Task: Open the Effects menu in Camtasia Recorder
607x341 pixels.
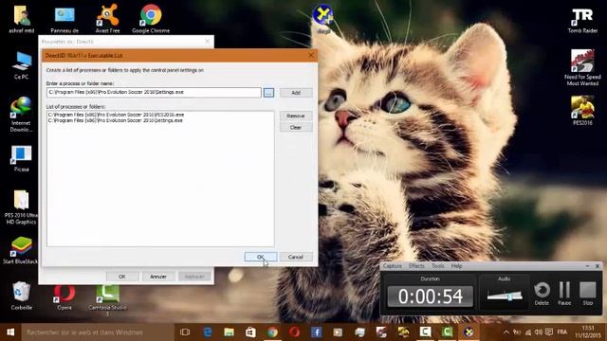Action: (416, 266)
